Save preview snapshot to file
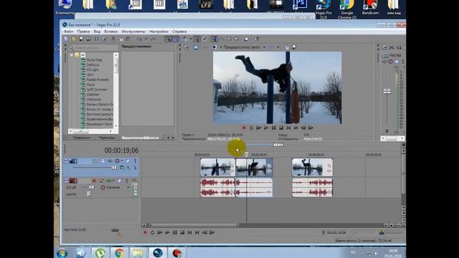The image size is (459, 258). (x=294, y=47)
